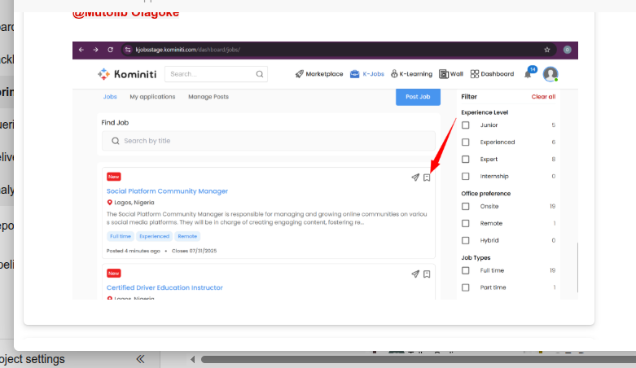This screenshot has width=636, height=368.
Task: Enable the Remote office preference checkbox
Action: point(466,223)
